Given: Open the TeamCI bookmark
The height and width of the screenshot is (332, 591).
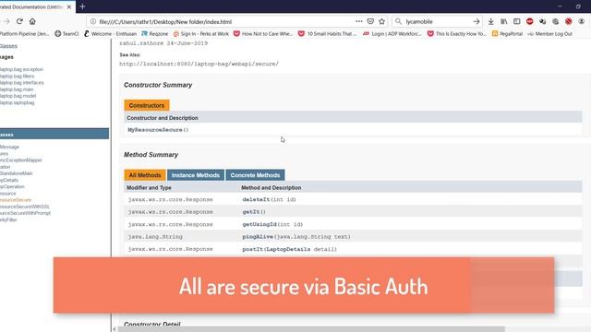Looking at the screenshot, I should pos(66,33).
